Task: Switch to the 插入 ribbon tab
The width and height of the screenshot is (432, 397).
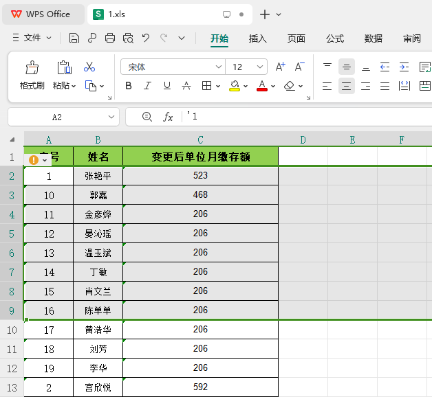Action: click(257, 38)
